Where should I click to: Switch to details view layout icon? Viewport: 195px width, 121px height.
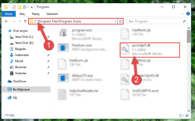(182, 115)
